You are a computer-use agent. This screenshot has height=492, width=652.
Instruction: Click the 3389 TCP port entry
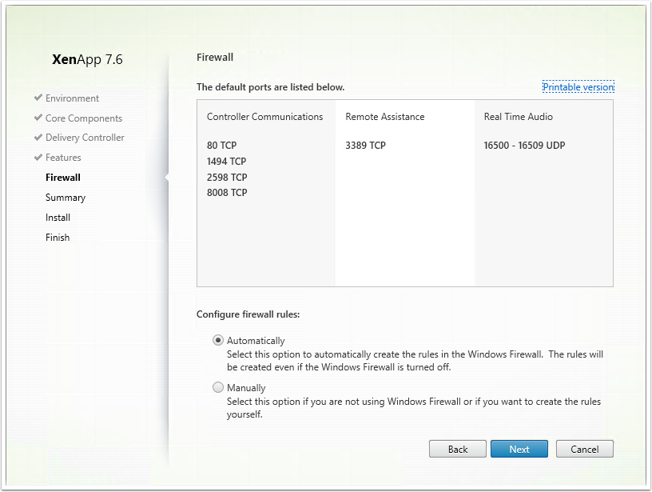click(x=365, y=146)
